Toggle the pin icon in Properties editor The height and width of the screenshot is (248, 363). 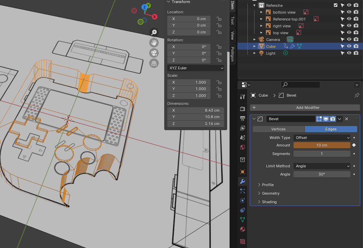(x=356, y=95)
